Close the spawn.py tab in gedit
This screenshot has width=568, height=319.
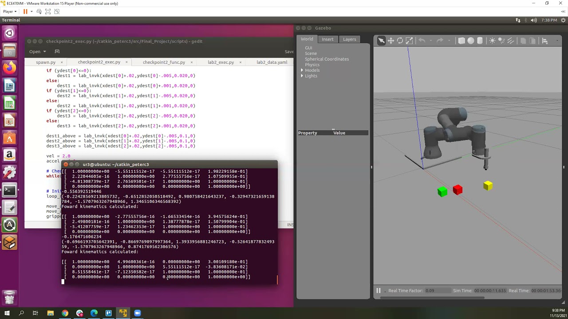pyautogui.click(x=62, y=62)
